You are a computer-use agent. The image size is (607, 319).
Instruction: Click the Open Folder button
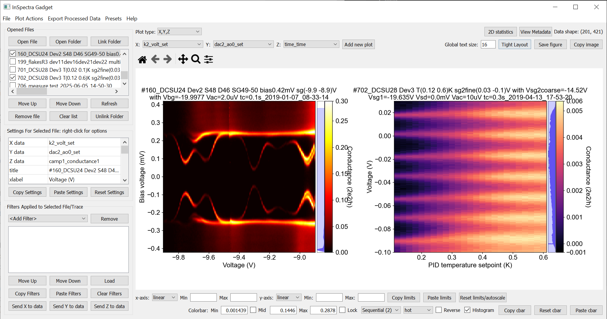(68, 42)
